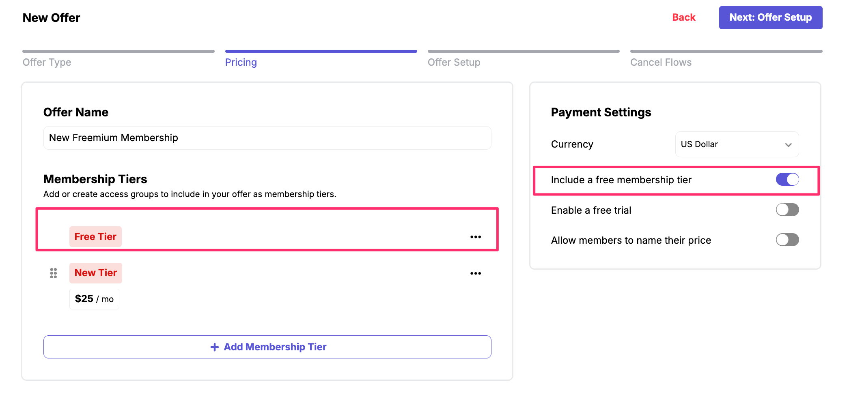The height and width of the screenshot is (399, 862).
Task: Switch to the Cancel Flows step
Action: (x=661, y=62)
